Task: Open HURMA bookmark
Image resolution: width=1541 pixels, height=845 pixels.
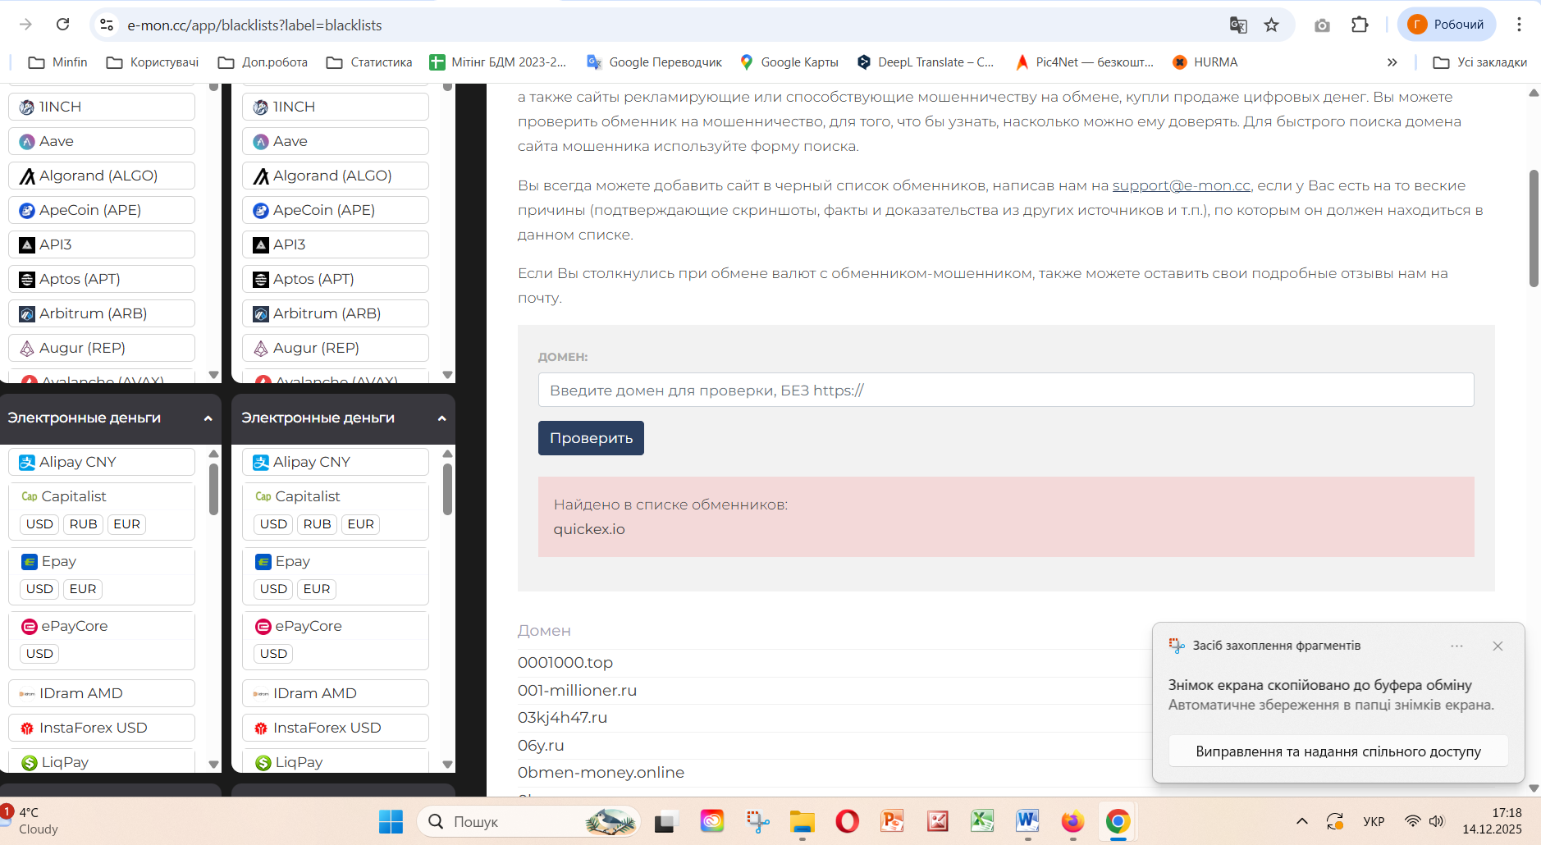Action: click(1205, 62)
